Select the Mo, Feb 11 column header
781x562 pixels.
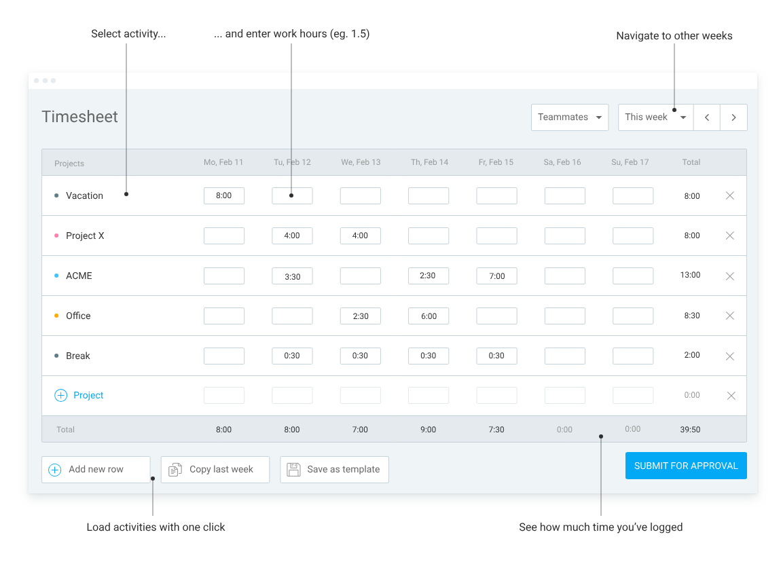(223, 162)
